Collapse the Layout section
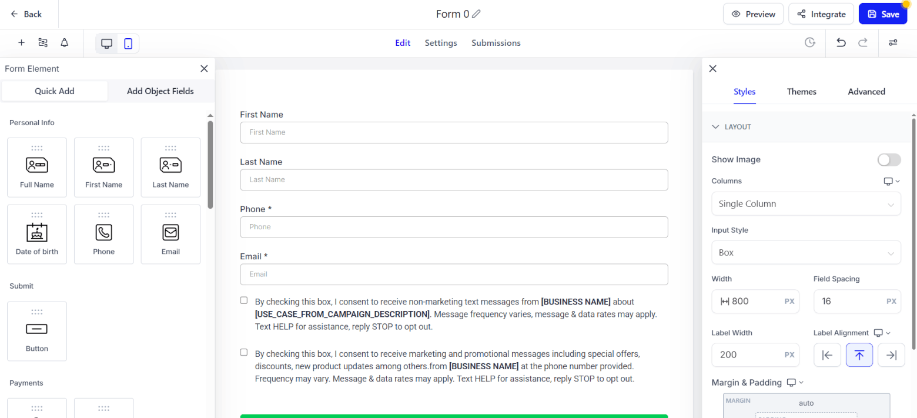Screen dimensions: 917x418 point(715,127)
